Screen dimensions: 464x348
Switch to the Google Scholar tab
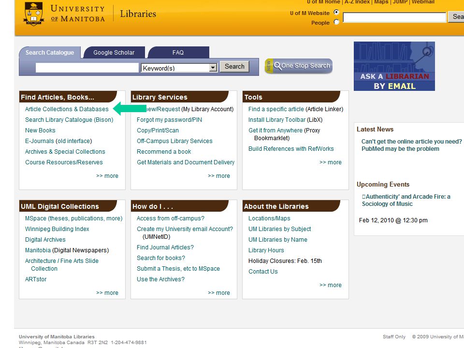(114, 52)
